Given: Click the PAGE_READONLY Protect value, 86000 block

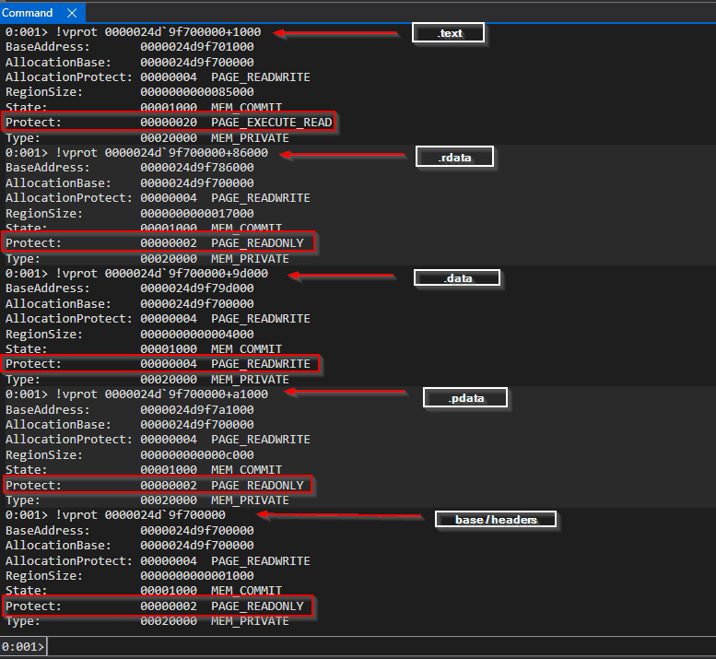Looking at the screenshot, I should coord(257,243).
